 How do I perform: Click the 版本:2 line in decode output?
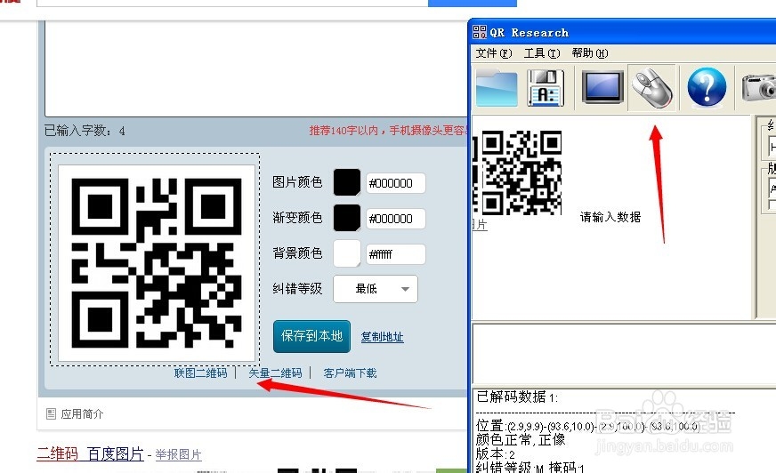click(x=496, y=453)
